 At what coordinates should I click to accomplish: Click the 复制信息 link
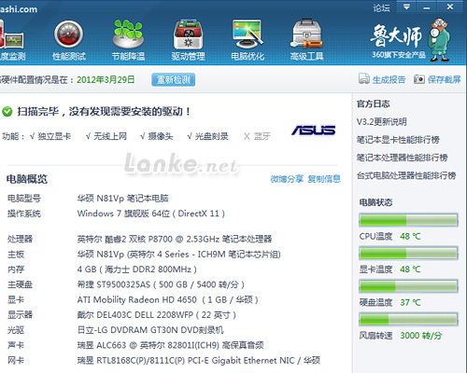coord(324,179)
